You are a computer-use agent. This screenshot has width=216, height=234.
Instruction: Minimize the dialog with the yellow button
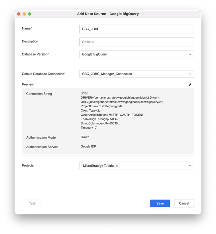[x=24, y=14]
